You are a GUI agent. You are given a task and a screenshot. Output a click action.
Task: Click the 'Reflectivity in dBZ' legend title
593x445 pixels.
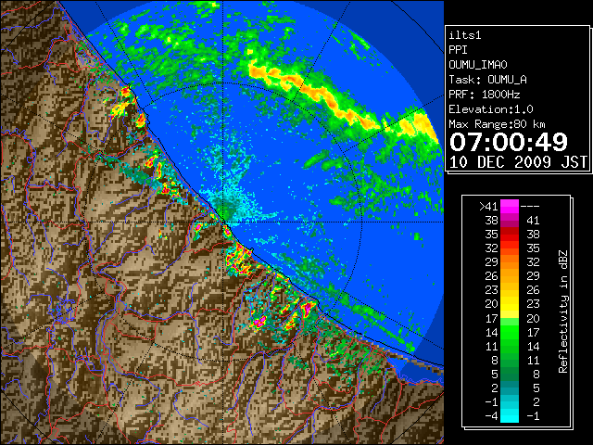coord(563,311)
